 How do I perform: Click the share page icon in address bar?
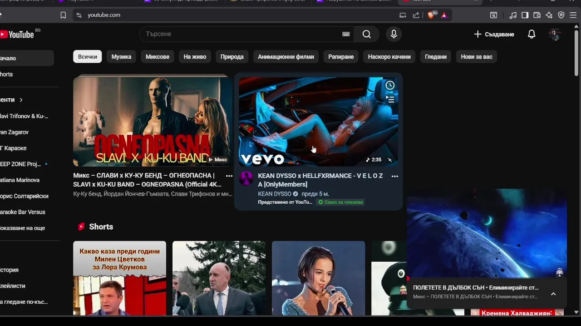click(416, 15)
